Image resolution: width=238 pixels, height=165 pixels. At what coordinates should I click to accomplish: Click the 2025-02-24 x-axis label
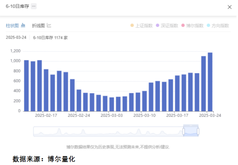tap(79, 115)
